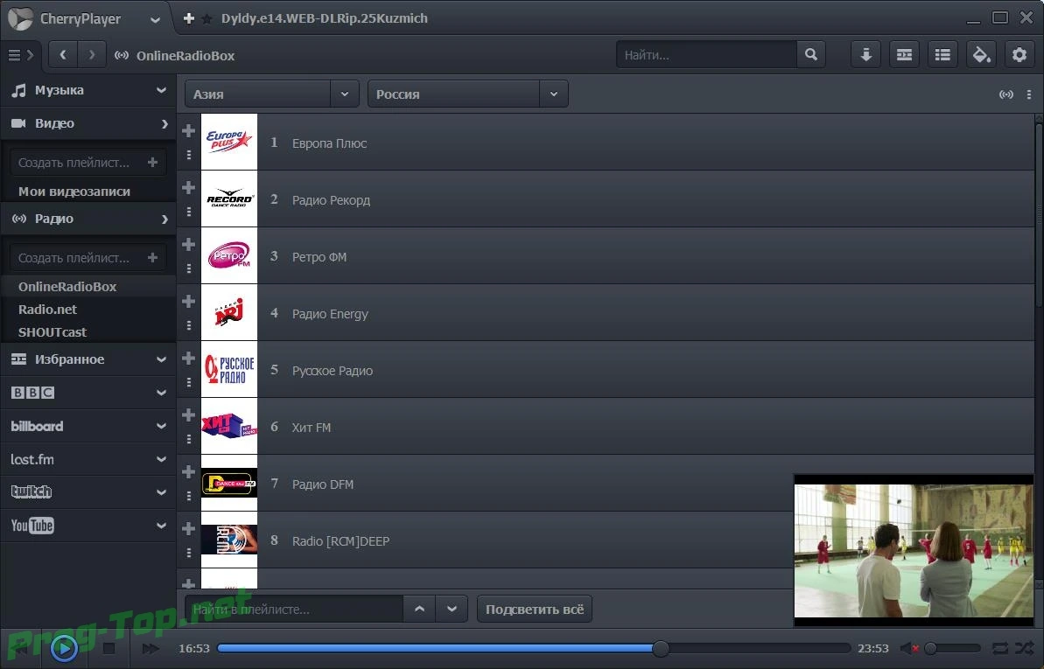Viewport: 1044px width, 669px height.
Task: Skip to next track button
Action: click(x=151, y=648)
